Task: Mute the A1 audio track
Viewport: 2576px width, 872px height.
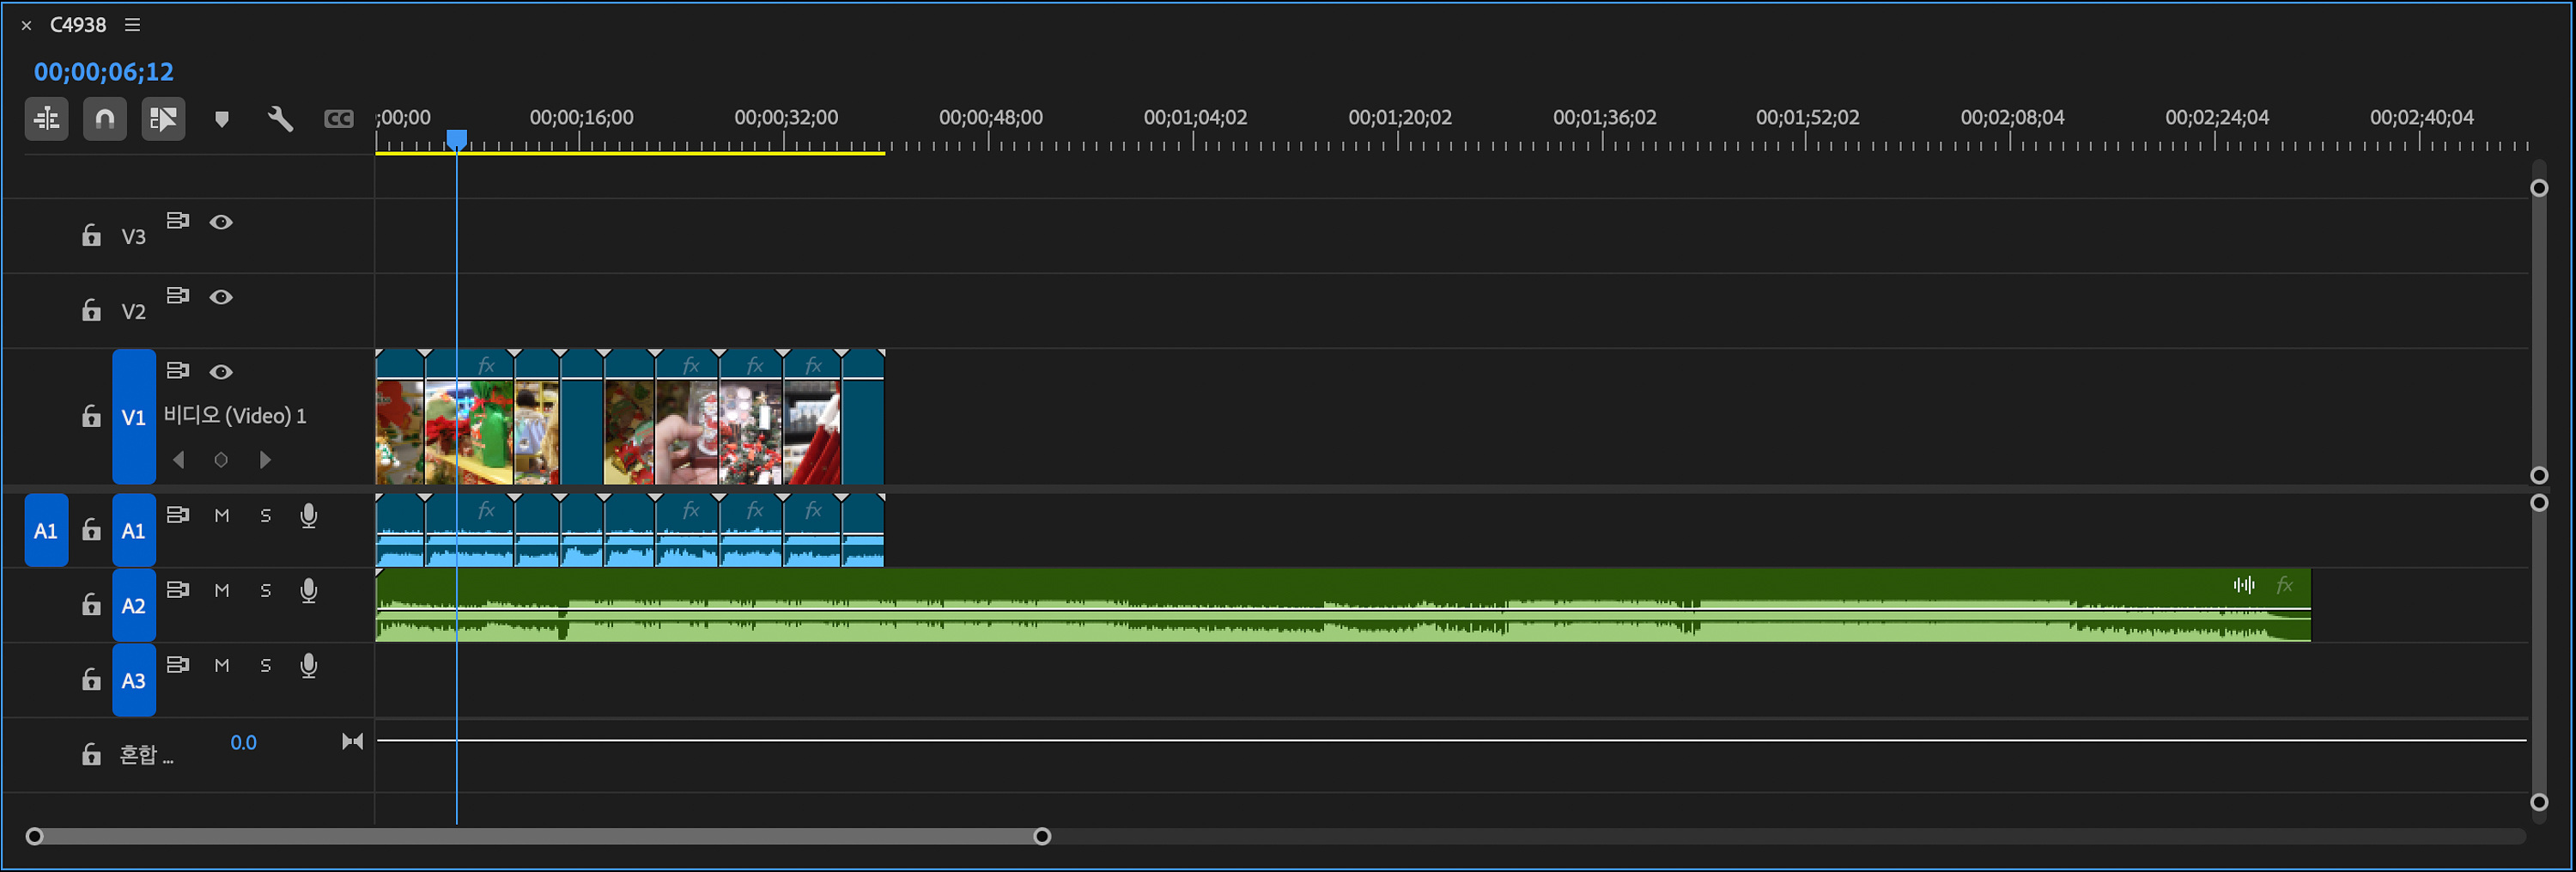Action: tap(222, 516)
